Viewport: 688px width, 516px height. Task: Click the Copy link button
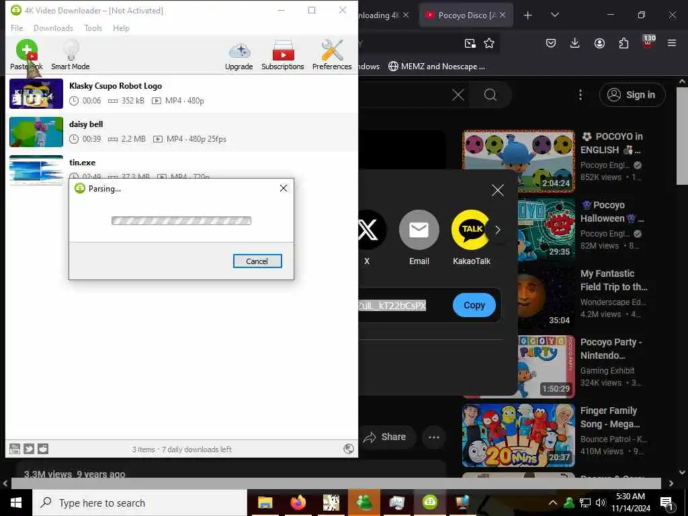pos(474,305)
